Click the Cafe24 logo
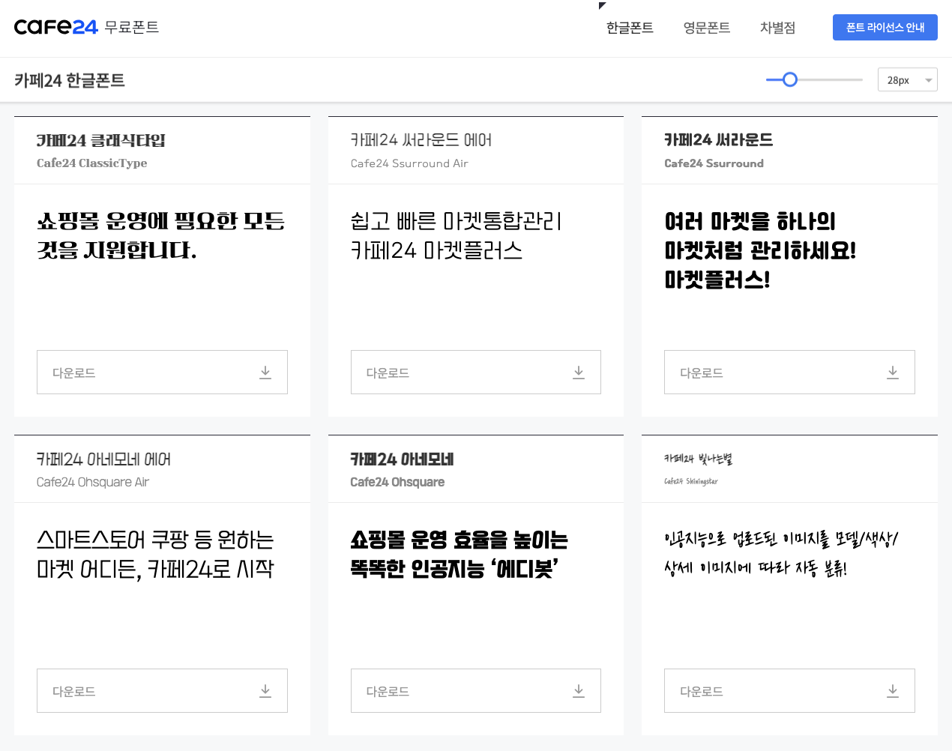Viewport: 952px width, 751px height. pyautogui.click(x=56, y=27)
